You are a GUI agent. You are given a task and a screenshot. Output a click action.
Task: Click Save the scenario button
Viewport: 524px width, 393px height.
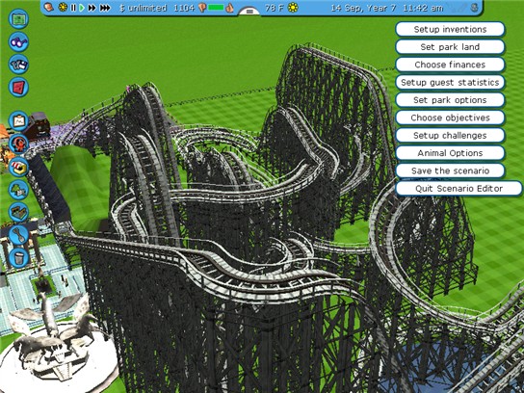pos(450,170)
